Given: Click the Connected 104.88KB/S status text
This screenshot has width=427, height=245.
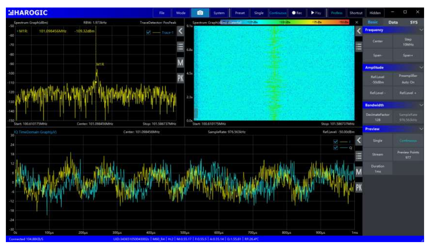Looking at the screenshot, I should pyautogui.click(x=26, y=239).
